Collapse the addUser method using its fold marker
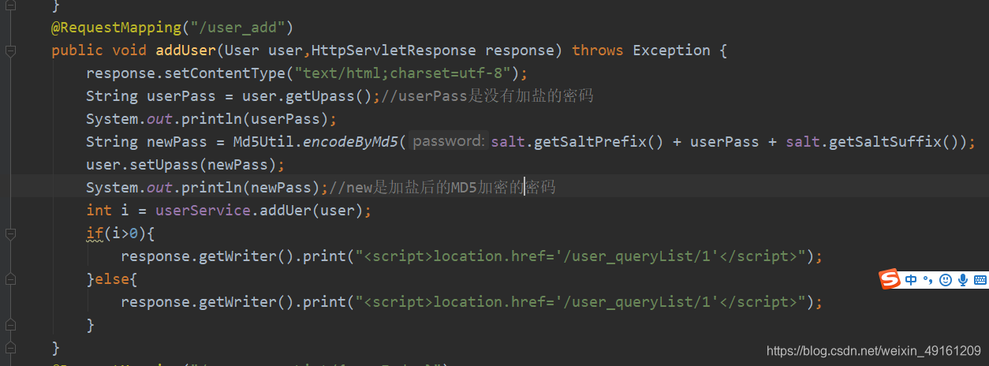 (10, 50)
